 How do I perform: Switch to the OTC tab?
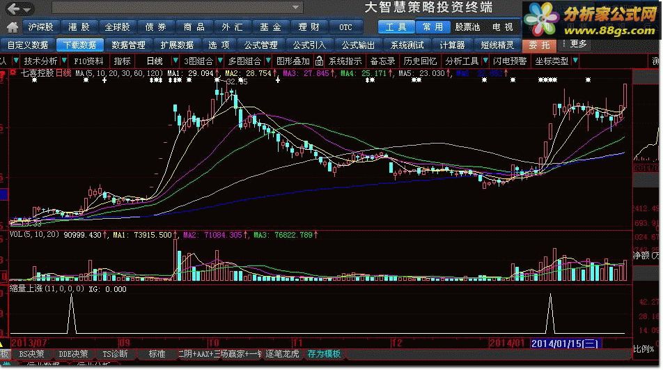coord(346,27)
